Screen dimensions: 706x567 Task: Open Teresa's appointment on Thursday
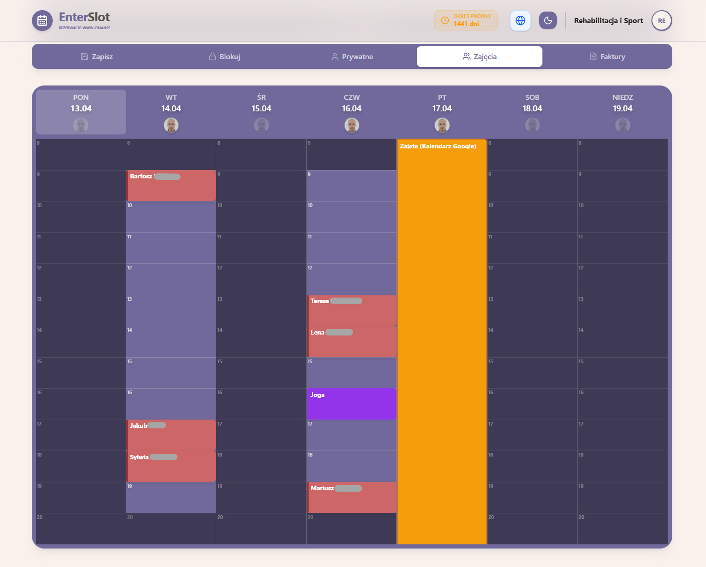pyautogui.click(x=352, y=311)
